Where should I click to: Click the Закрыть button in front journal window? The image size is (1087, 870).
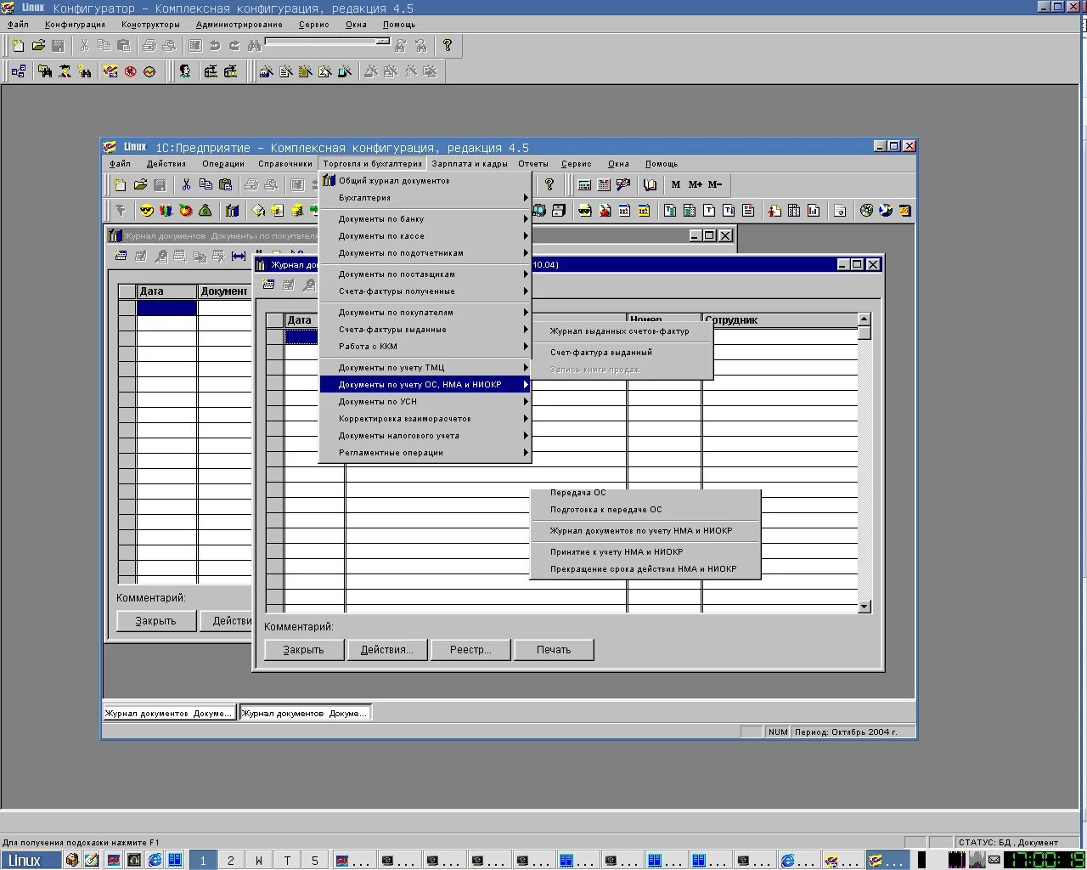303,650
